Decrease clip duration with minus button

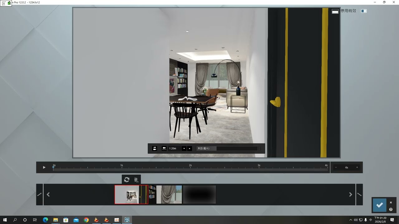coord(336,167)
